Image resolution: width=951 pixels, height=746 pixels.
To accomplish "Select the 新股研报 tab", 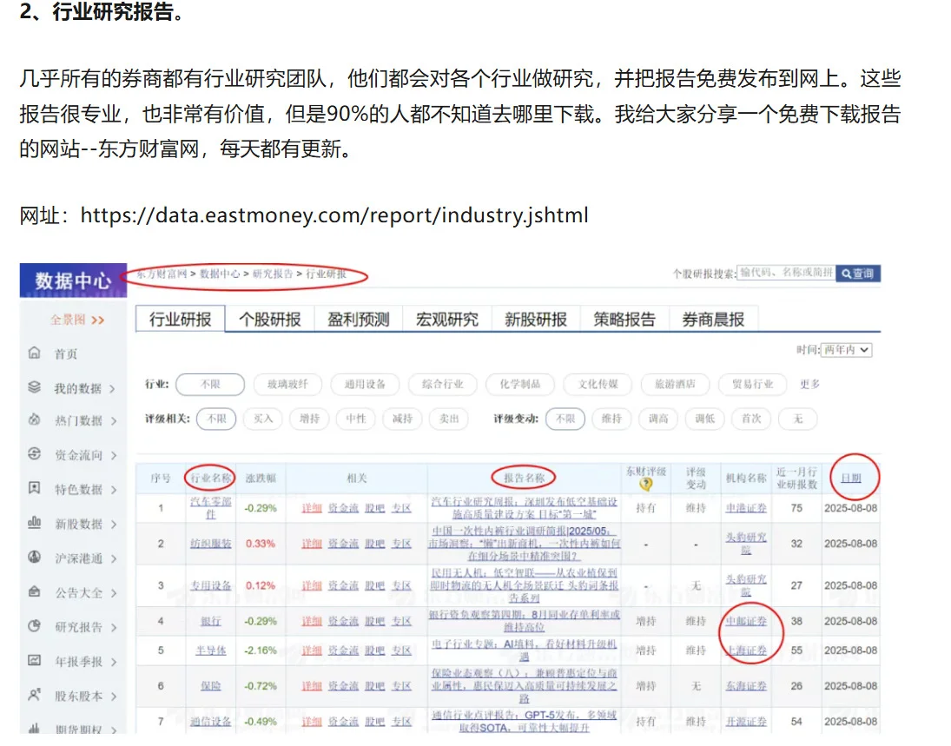I will (536, 319).
